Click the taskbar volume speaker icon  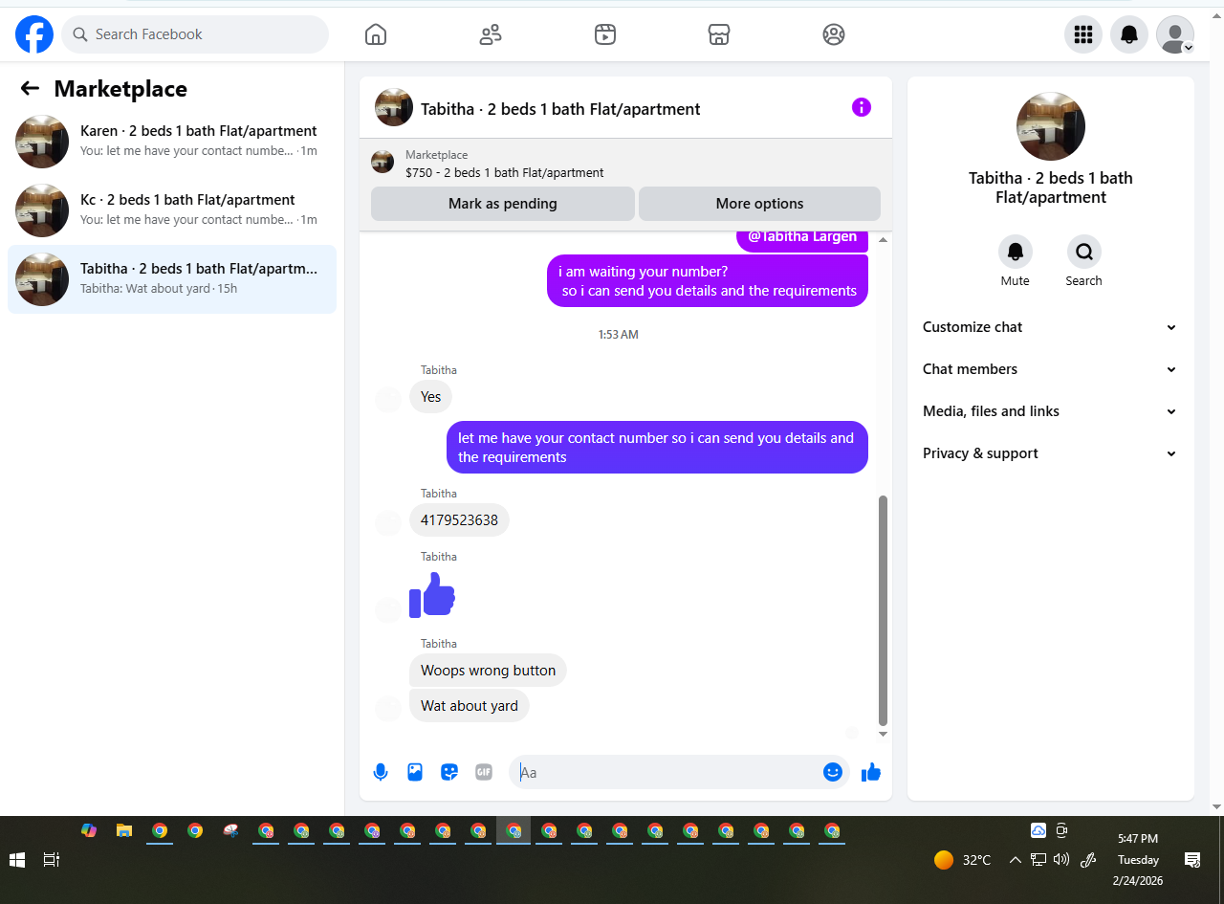point(1060,860)
